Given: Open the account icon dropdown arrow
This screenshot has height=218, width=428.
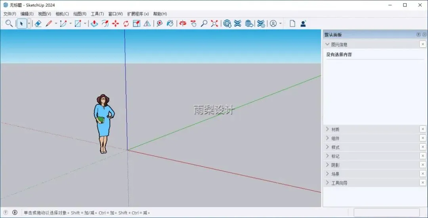Looking at the screenshot, I should (x=280, y=23).
